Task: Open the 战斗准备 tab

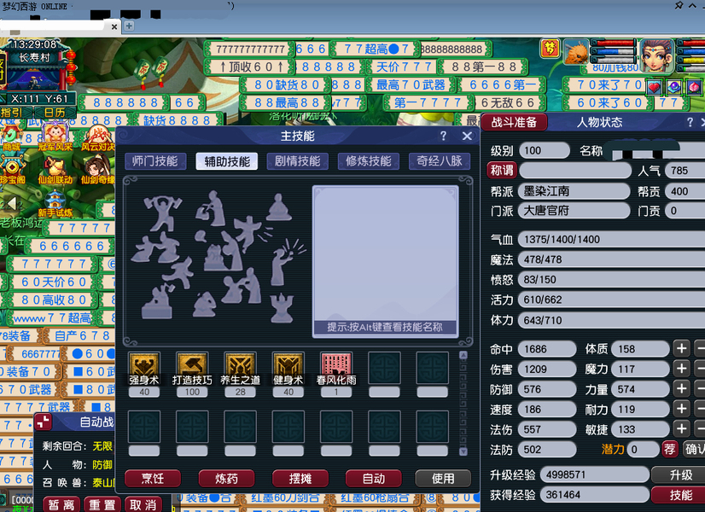Action: click(514, 122)
